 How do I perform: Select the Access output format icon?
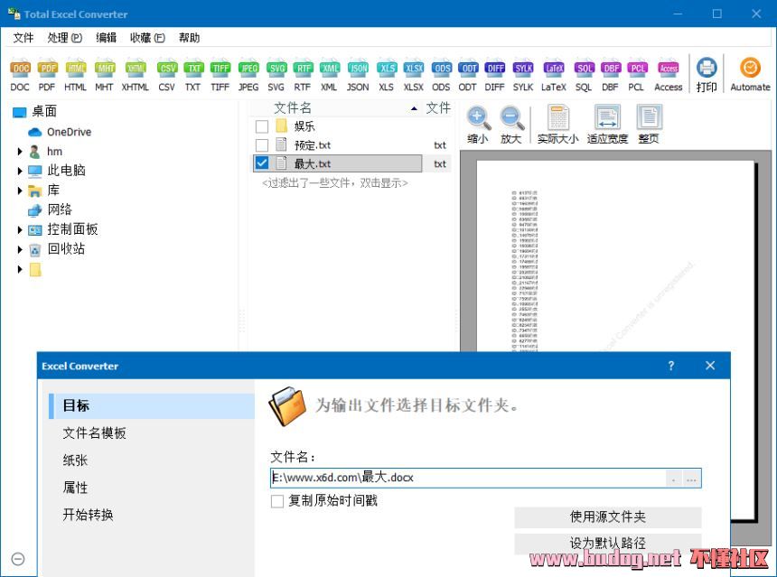coord(669,68)
